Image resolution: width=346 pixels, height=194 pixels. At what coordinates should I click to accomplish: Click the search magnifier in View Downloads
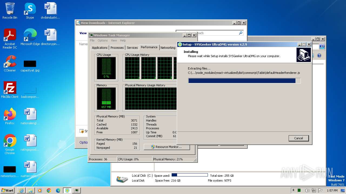(x=241, y=33)
